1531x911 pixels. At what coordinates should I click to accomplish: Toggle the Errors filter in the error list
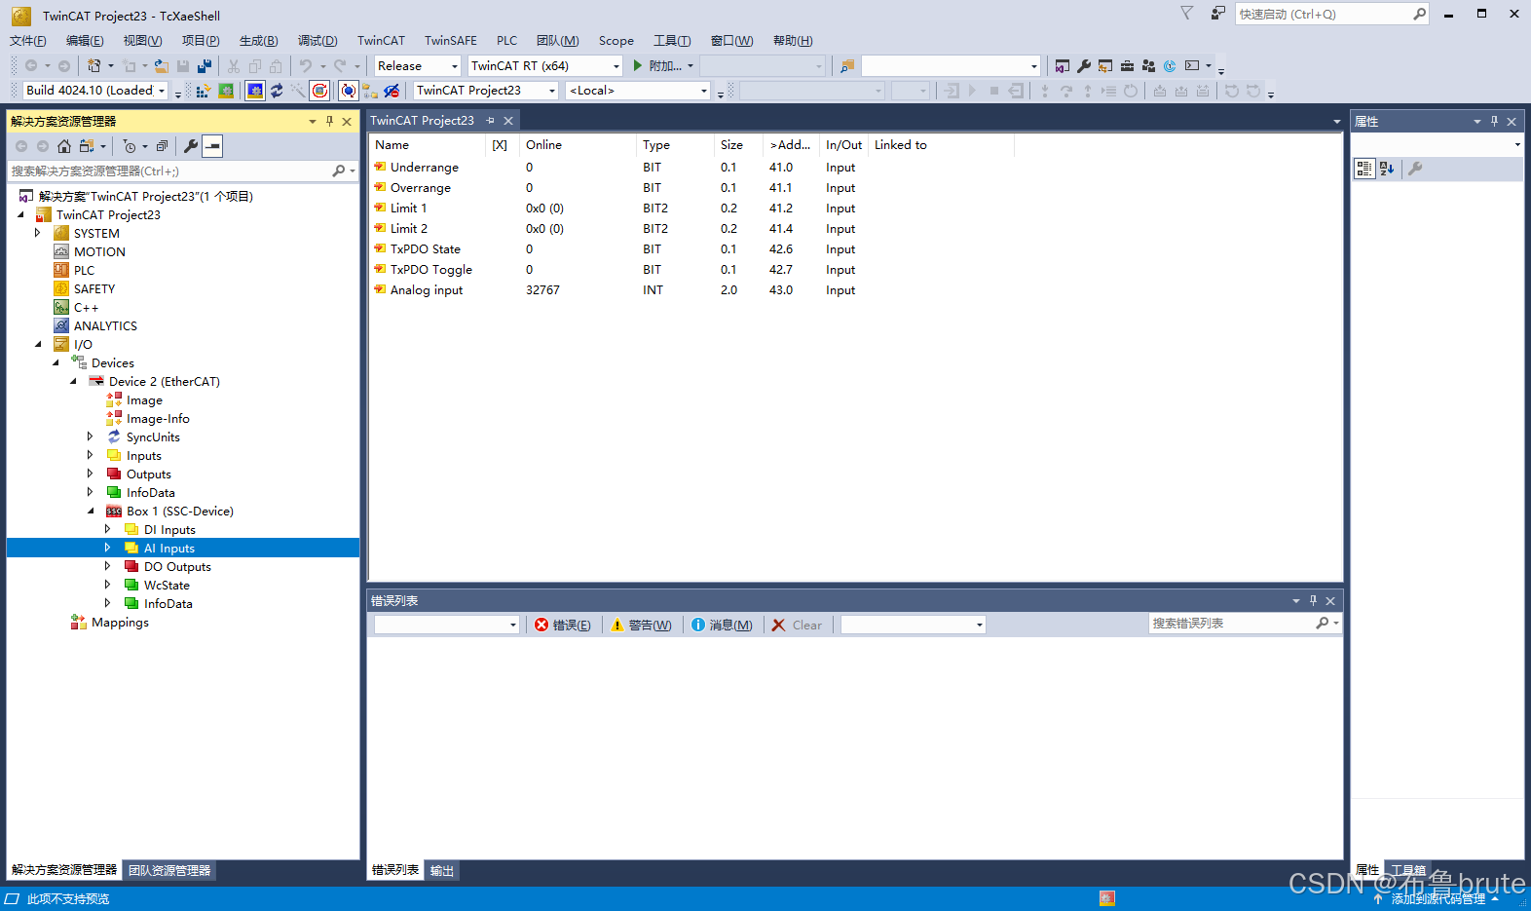[563, 626]
